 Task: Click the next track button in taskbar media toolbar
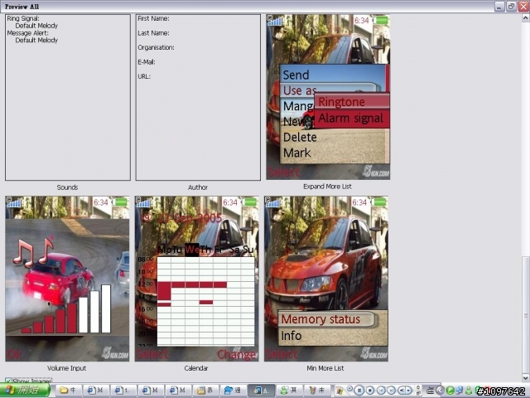(391, 391)
